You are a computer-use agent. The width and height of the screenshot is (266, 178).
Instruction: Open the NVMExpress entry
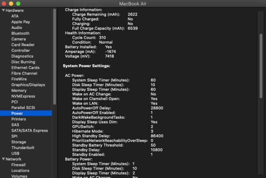(x=23, y=96)
